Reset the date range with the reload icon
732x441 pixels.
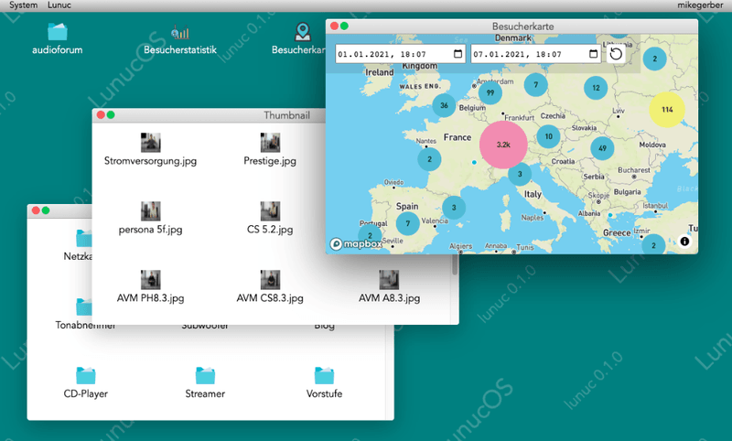point(616,54)
